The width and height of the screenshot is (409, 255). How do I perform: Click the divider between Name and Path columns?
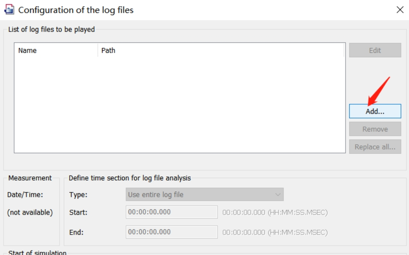98,50
